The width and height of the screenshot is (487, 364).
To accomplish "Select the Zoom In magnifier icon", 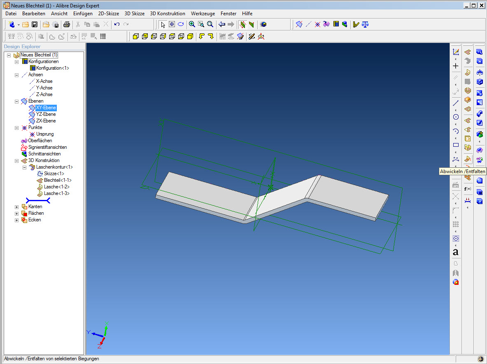I will (x=192, y=24).
